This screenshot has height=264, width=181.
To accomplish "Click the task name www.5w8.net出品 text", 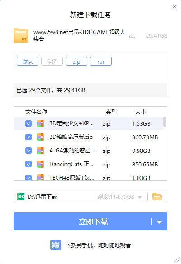I will click(x=79, y=35).
